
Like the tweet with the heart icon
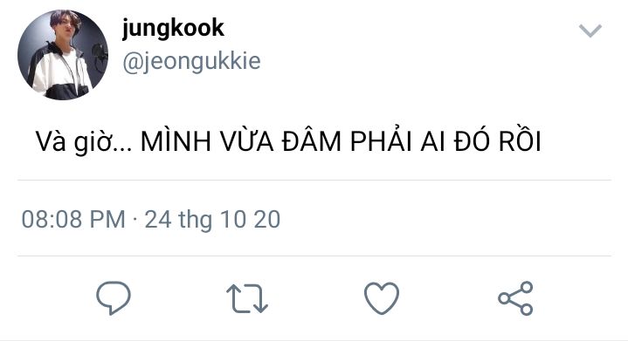point(382,297)
